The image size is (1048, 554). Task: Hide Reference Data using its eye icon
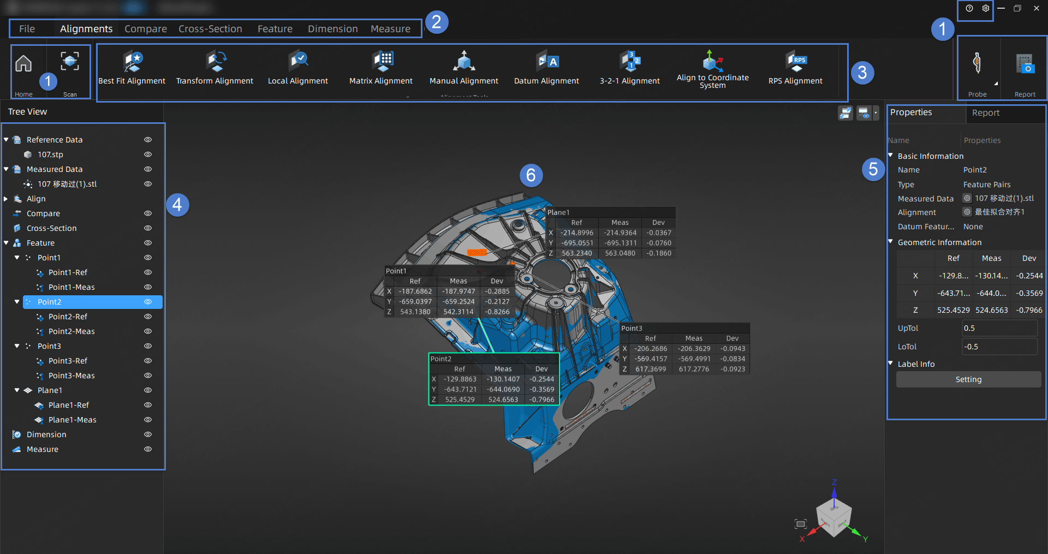[148, 140]
